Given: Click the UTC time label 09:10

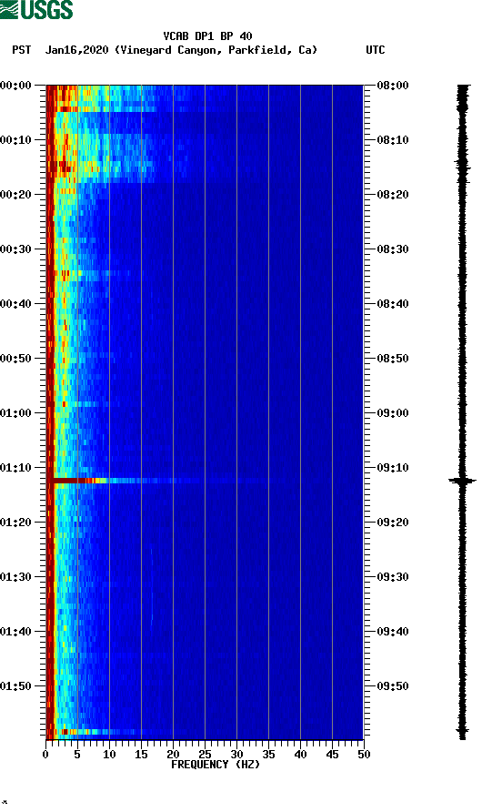Looking at the screenshot, I should [x=393, y=468].
